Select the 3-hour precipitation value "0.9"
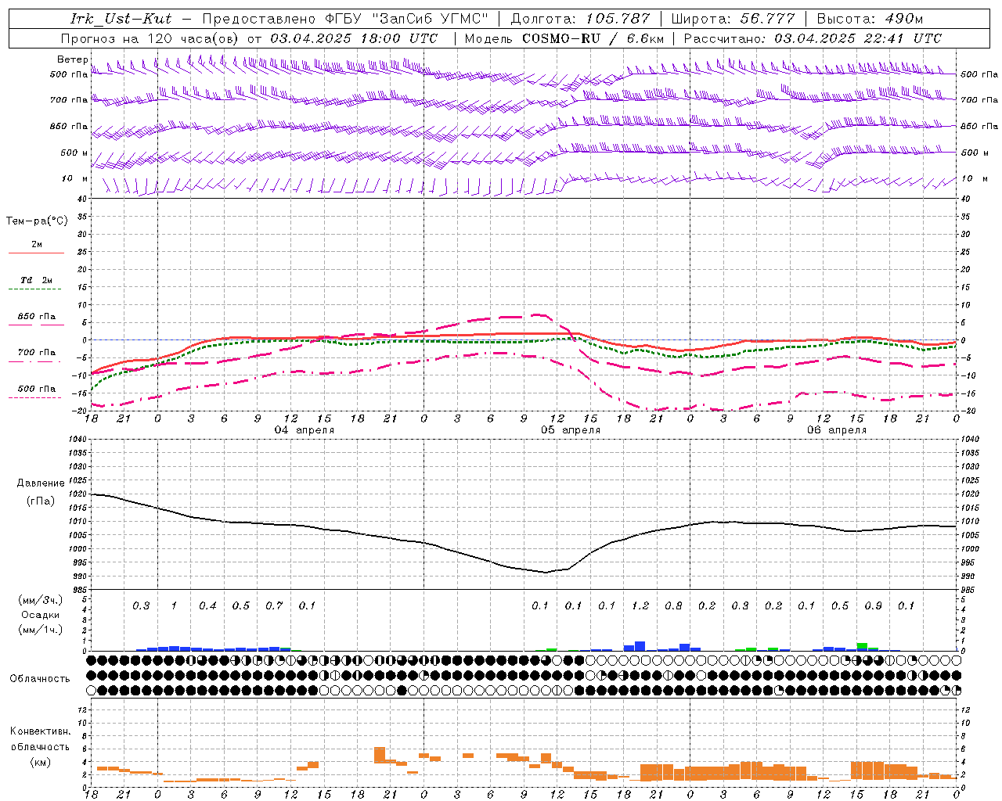This screenshot has height=801, width=1002. pyautogui.click(x=873, y=605)
